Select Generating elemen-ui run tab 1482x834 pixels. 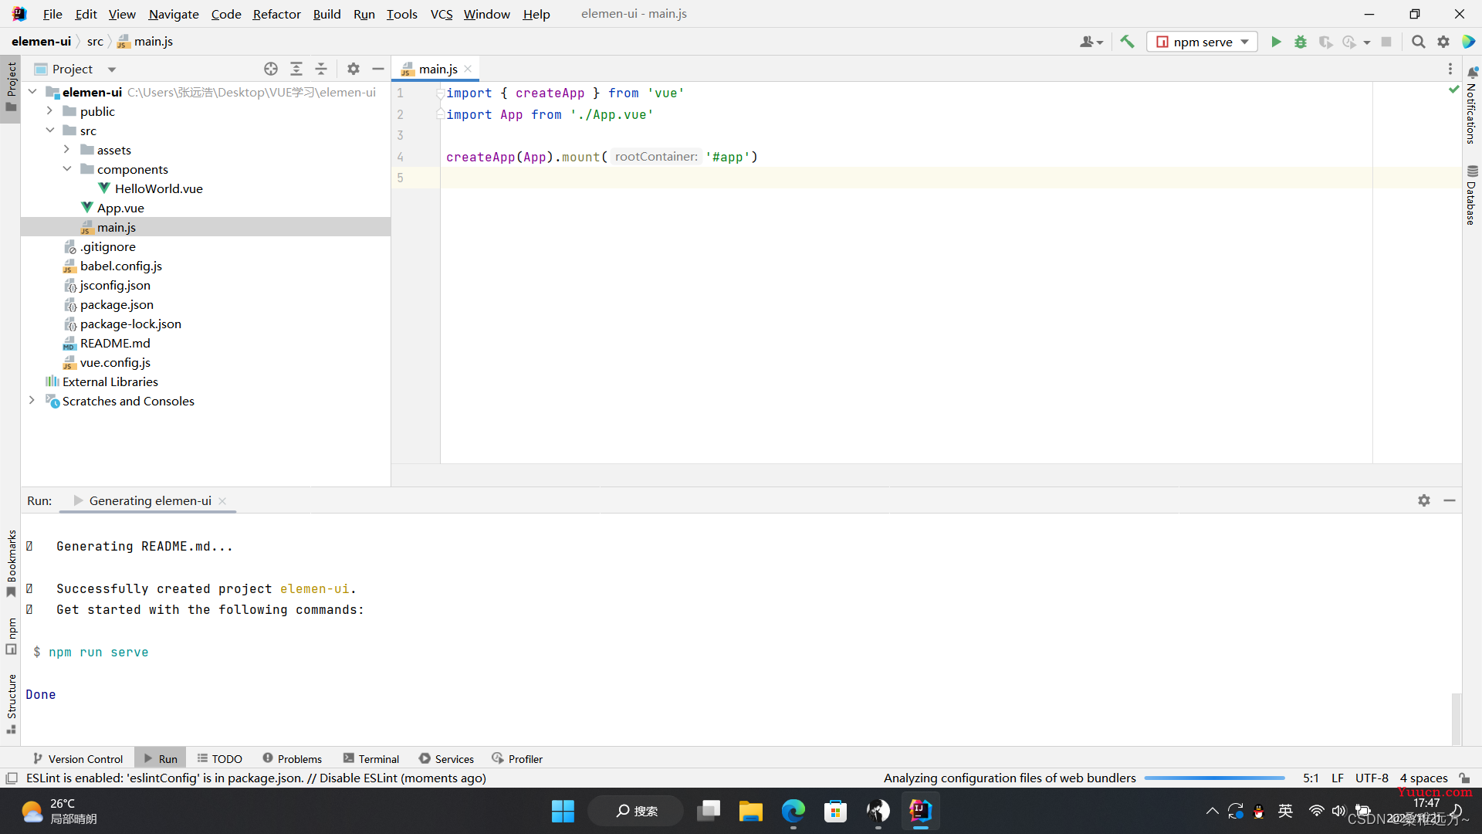(x=150, y=500)
